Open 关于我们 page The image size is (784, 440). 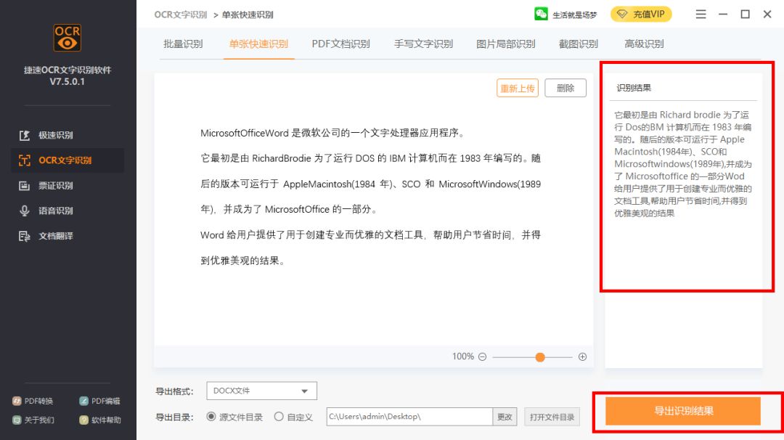(33, 420)
